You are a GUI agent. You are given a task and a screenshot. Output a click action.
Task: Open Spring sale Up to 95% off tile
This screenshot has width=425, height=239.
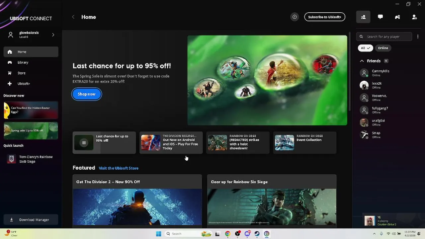coord(31,131)
